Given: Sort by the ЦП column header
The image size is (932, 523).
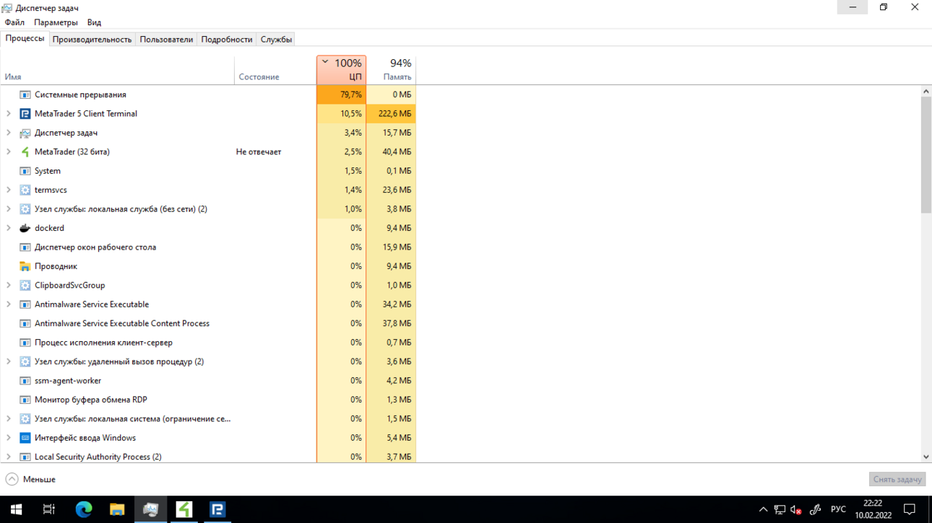Looking at the screenshot, I should (x=341, y=69).
